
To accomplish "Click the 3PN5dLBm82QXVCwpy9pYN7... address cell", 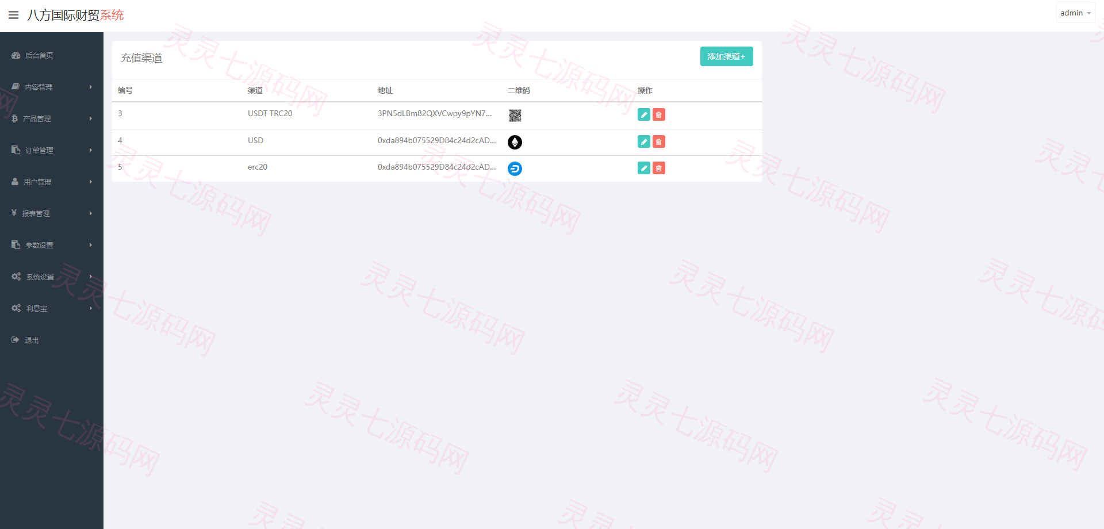I will (x=435, y=113).
